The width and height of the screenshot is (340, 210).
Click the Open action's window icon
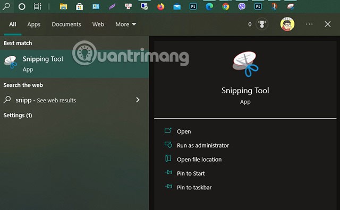tap(168, 130)
